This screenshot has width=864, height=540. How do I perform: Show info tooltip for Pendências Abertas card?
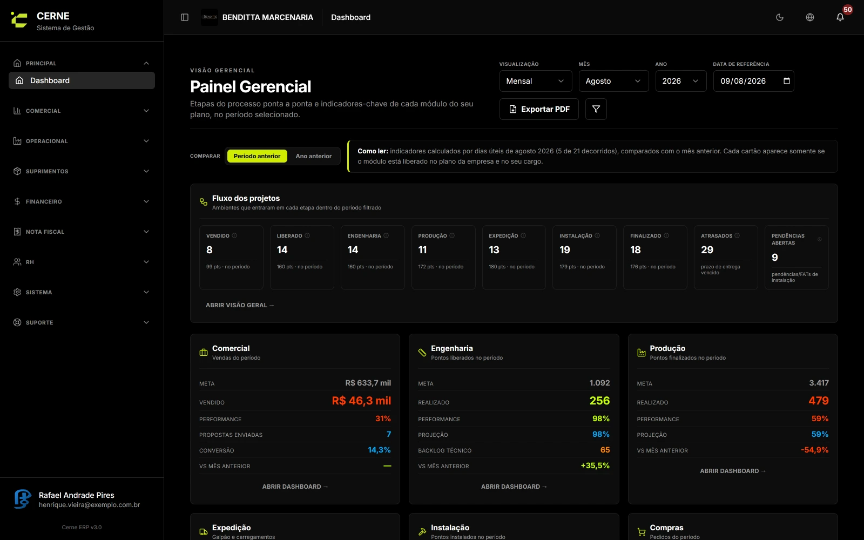819,239
